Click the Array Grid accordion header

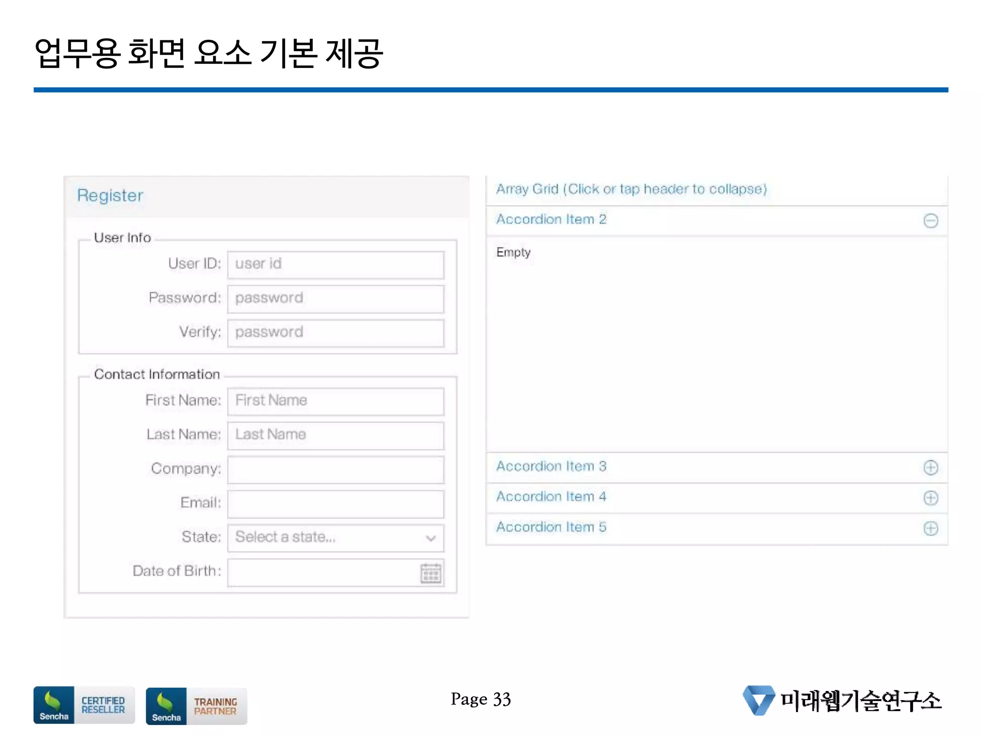click(717, 190)
